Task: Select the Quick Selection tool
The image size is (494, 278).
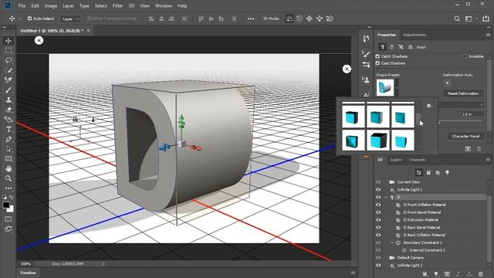Action: (x=8, y=70)
